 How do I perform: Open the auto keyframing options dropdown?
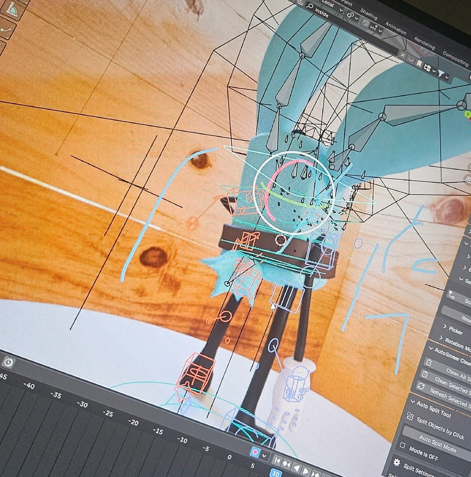(265, 456)
